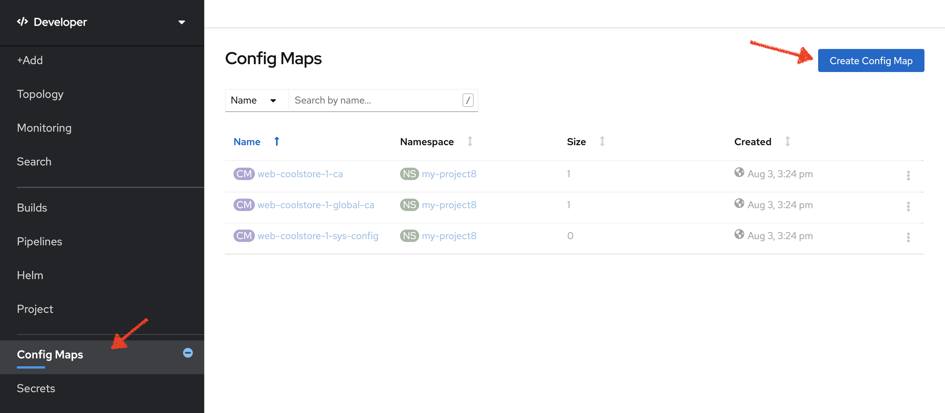Viewport: 945px width, 413px height.
Task: Click the slash shortcut icon in search bar
Action: [468, 100]
